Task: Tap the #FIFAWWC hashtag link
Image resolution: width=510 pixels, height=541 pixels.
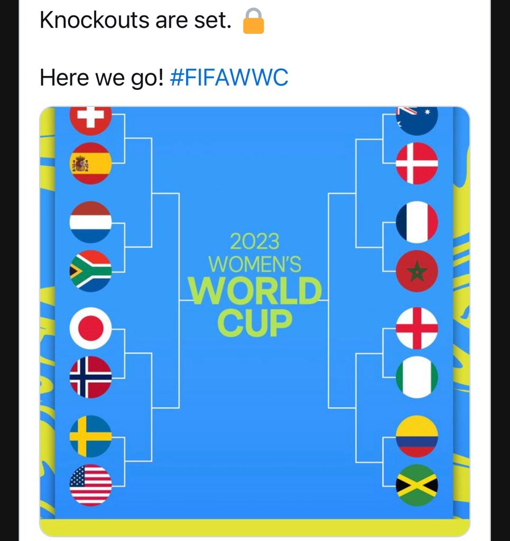Action: point(229,78)
